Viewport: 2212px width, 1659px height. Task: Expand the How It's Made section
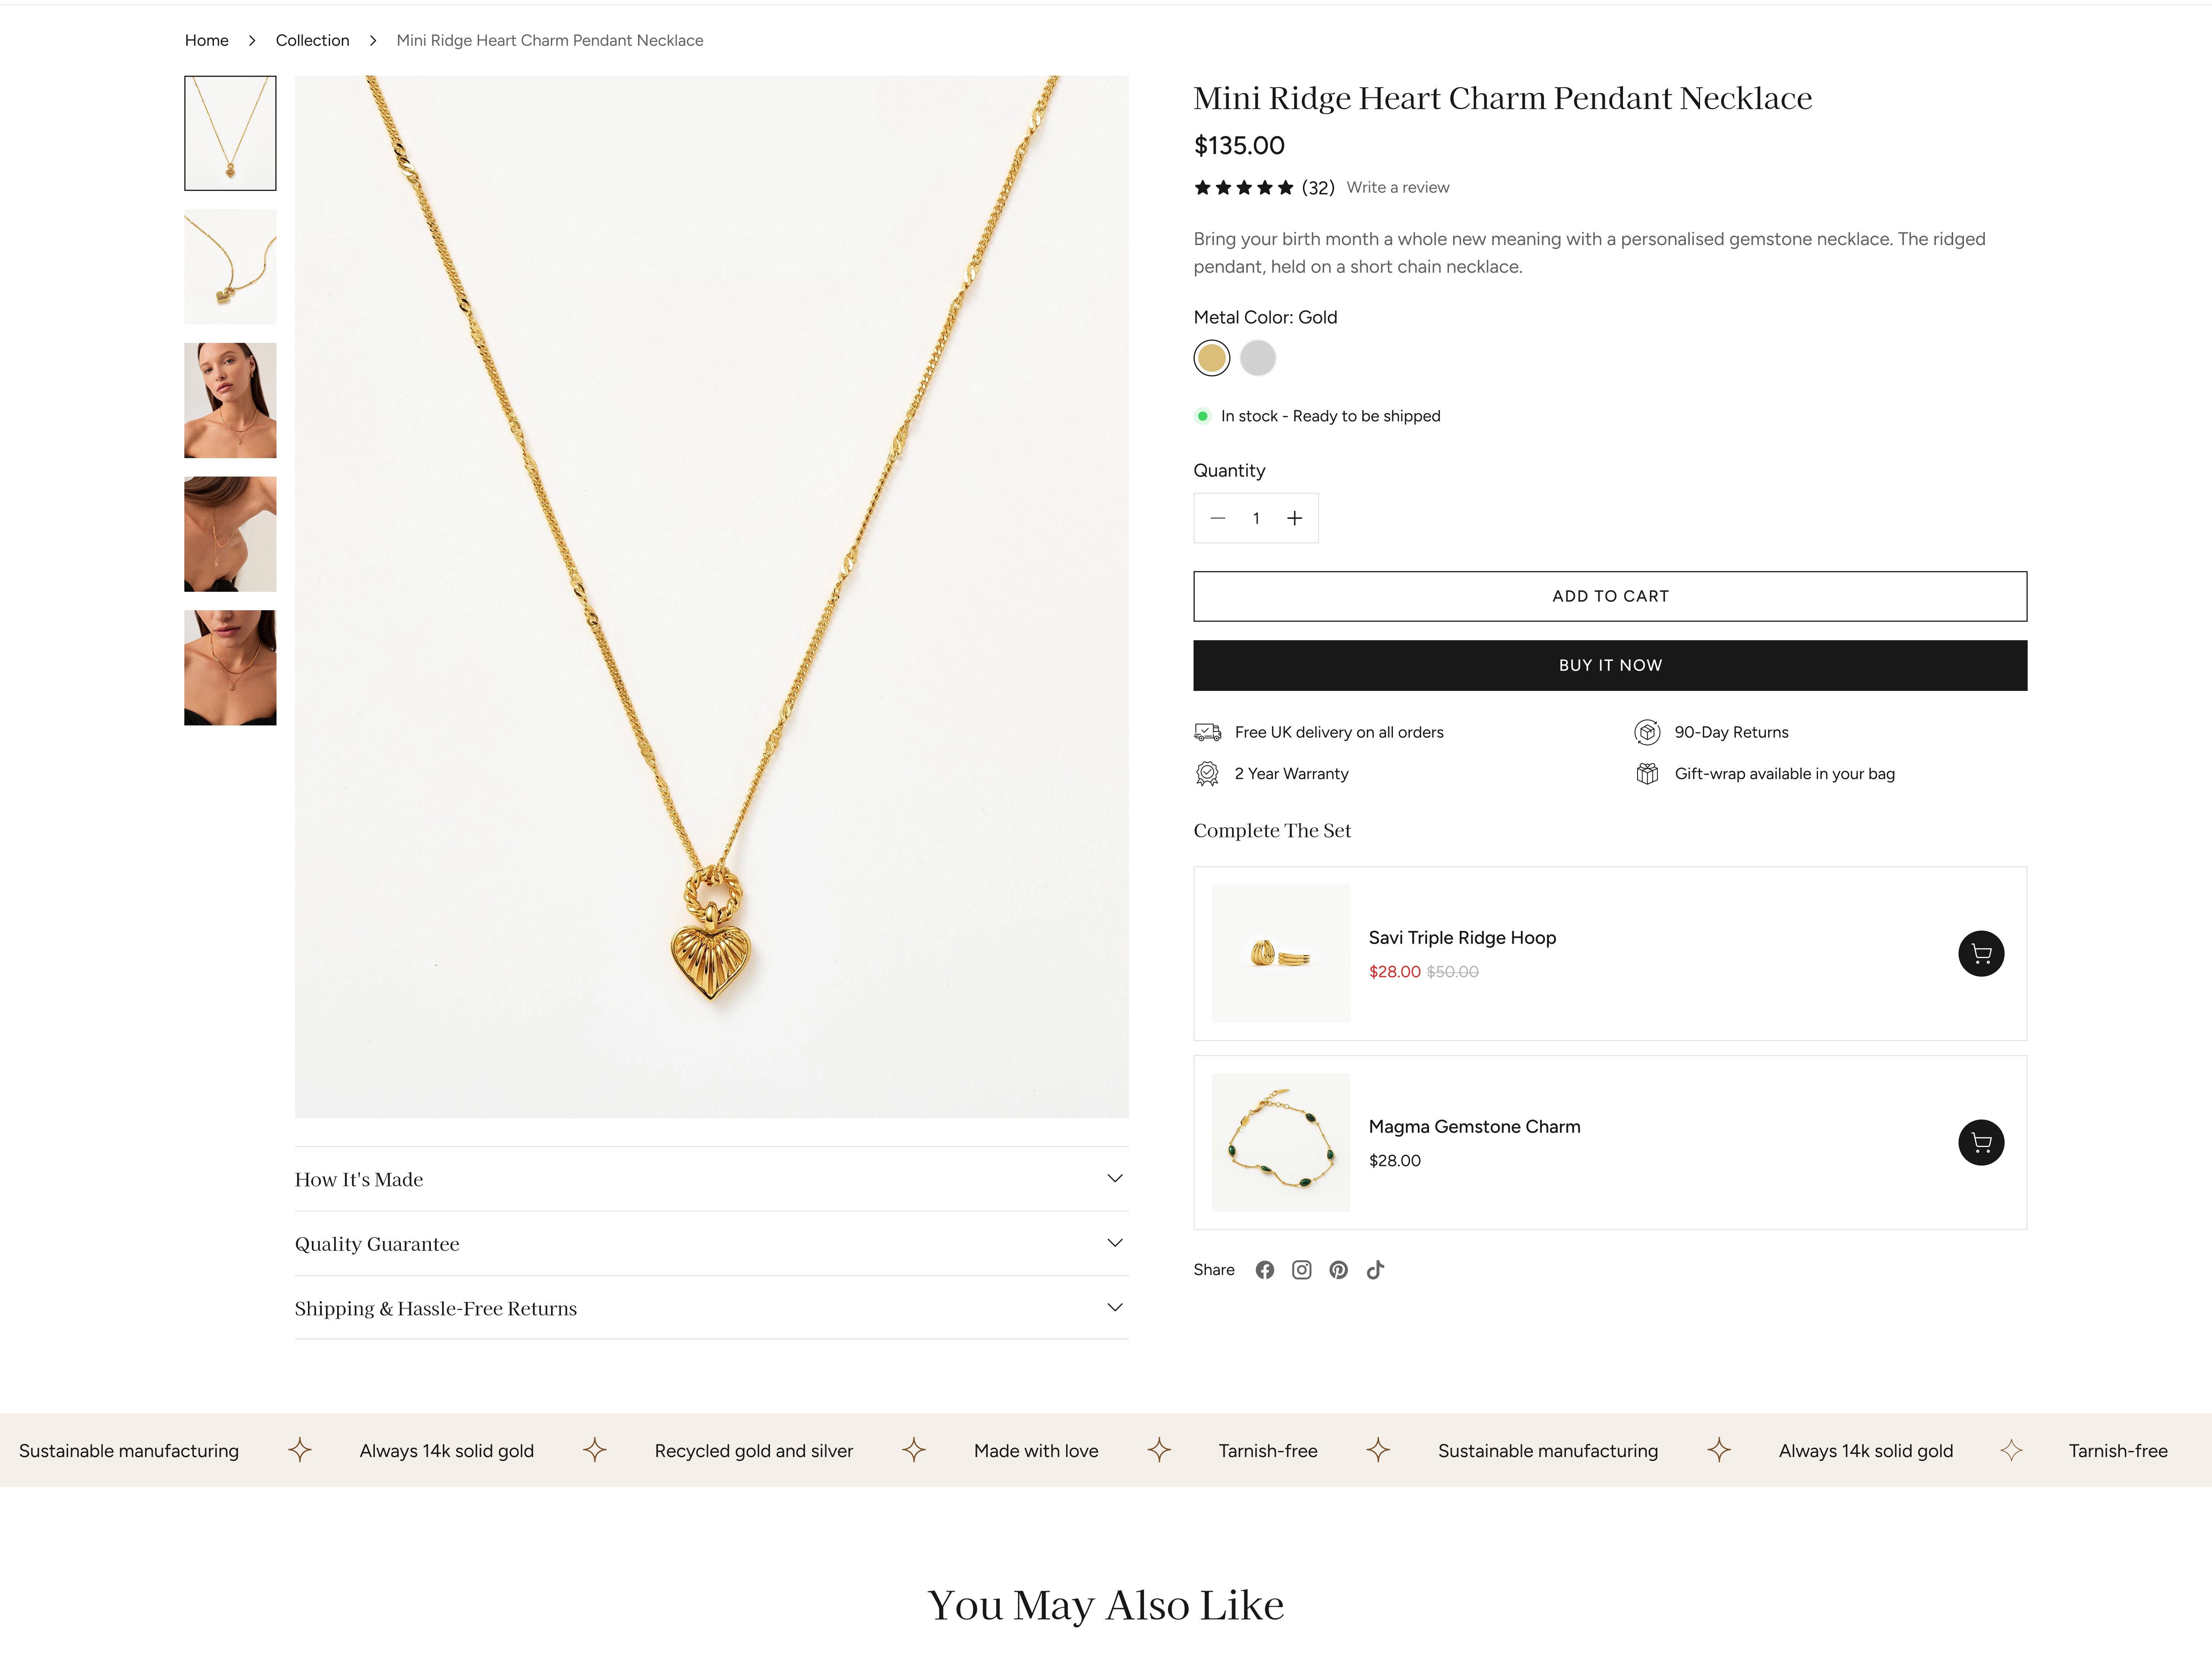click(711, 1179)
